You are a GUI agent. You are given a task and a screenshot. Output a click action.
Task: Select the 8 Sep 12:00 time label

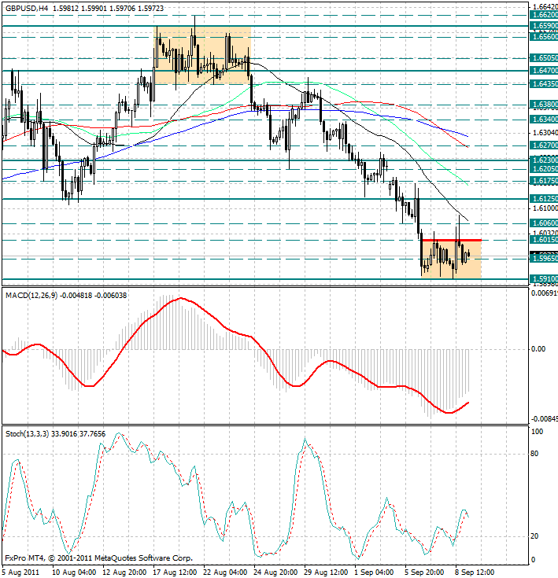pos(474,572)
